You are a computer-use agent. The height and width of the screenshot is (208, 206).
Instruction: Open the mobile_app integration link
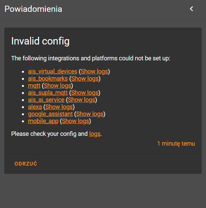click(x=43, y=121)
